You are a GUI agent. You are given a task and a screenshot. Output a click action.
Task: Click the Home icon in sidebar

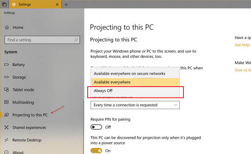click(x=6, y=28)
